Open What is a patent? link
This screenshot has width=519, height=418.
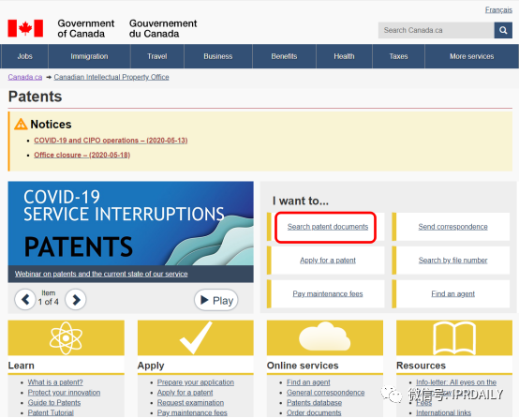(x=55, y=382)
